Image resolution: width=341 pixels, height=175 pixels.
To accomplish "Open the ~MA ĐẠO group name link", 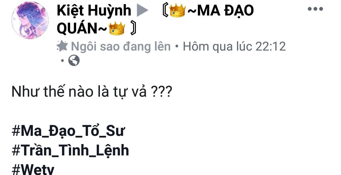I will tap(220, 10).
